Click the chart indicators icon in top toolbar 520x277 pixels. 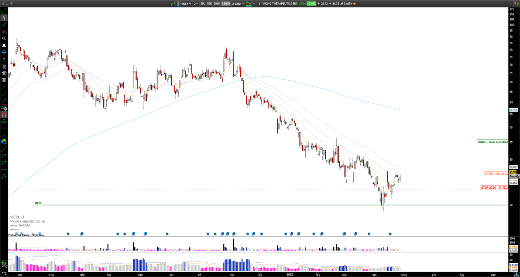click(249, 4)
